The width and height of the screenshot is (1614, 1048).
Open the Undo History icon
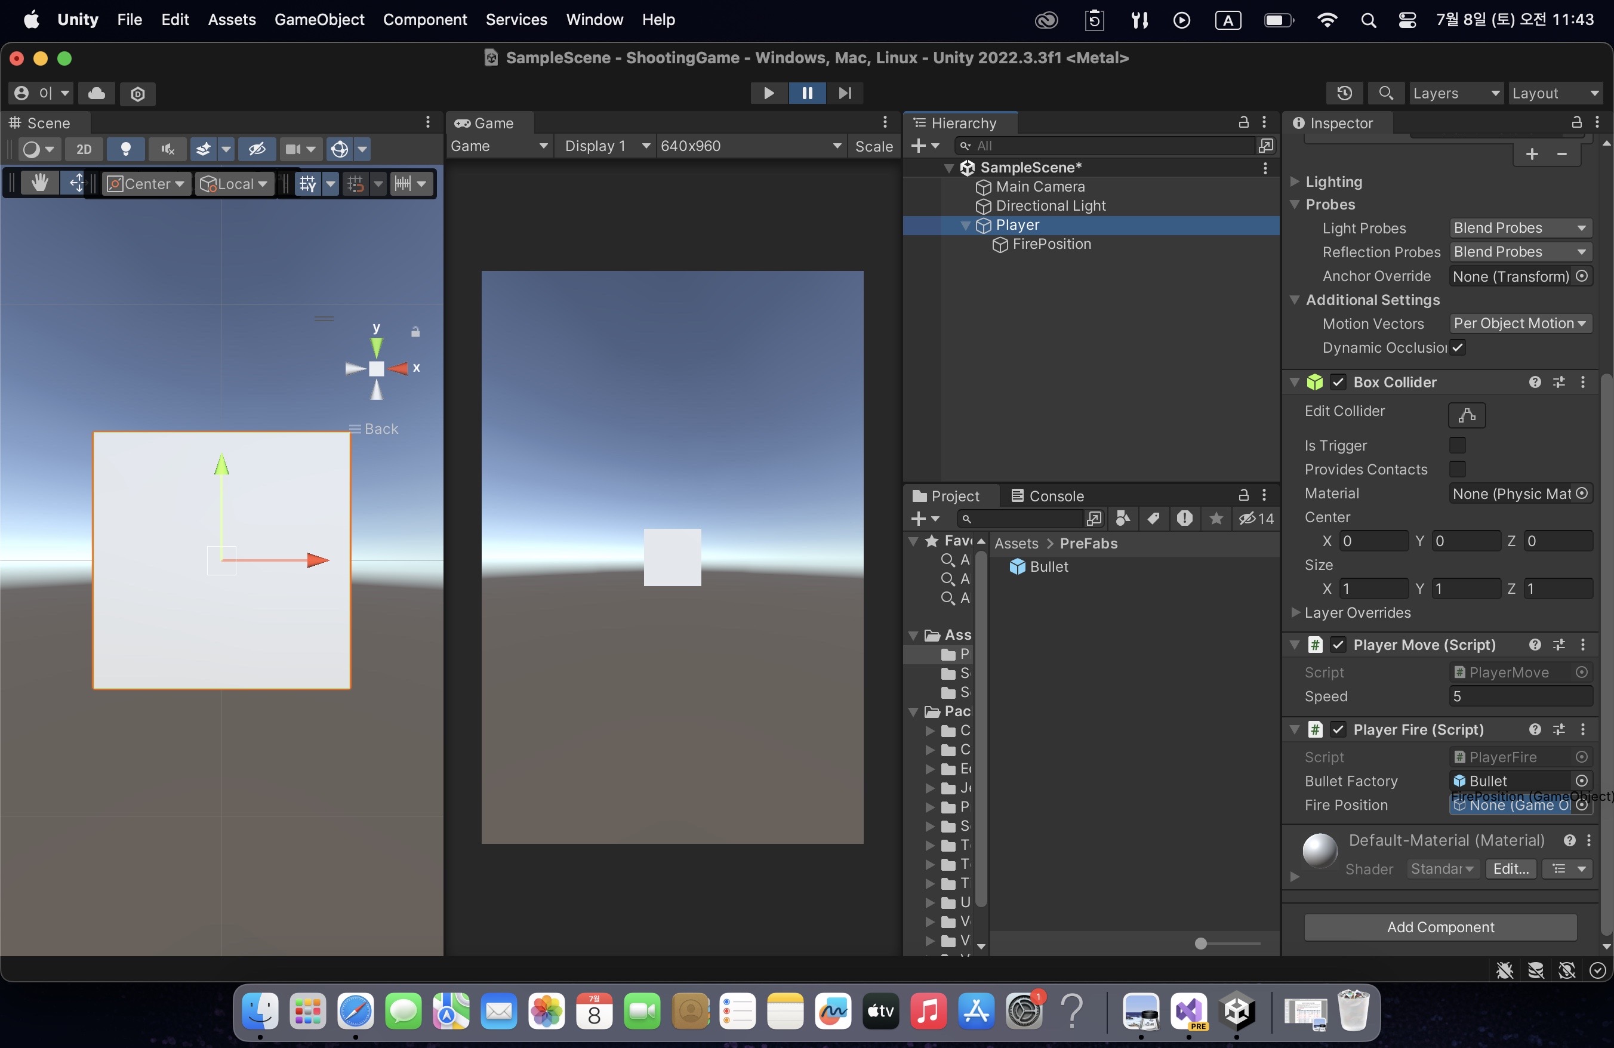(1344, 93)
